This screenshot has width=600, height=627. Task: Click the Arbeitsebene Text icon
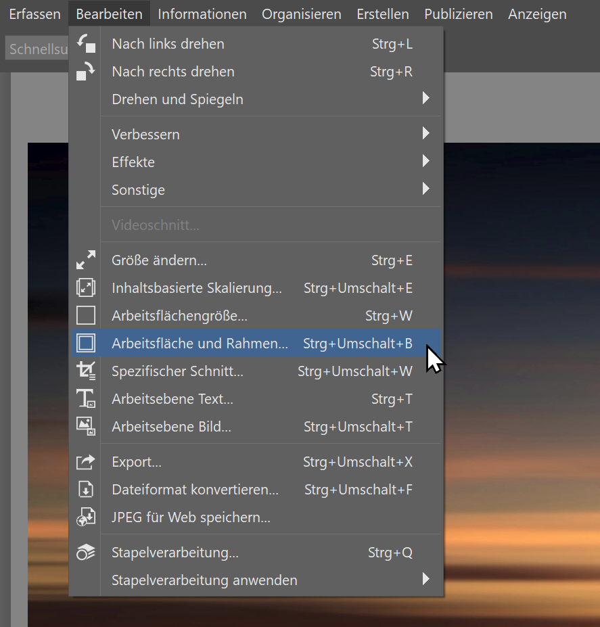tap(86, 398)
